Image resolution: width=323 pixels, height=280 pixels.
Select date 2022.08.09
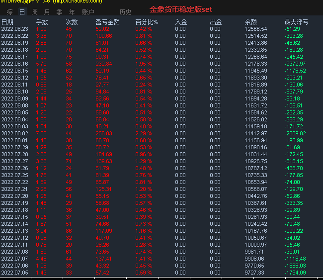click(14, 99)
